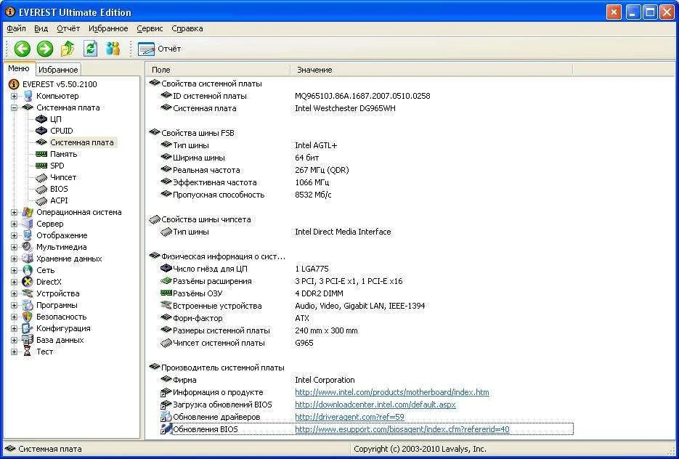
Task: Click the База данных icon
Action: 28,341
